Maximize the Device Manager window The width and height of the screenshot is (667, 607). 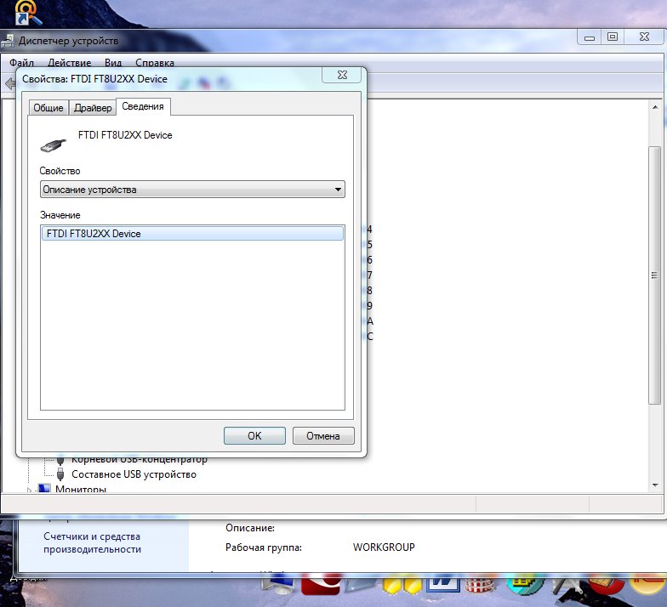[613, 37]
